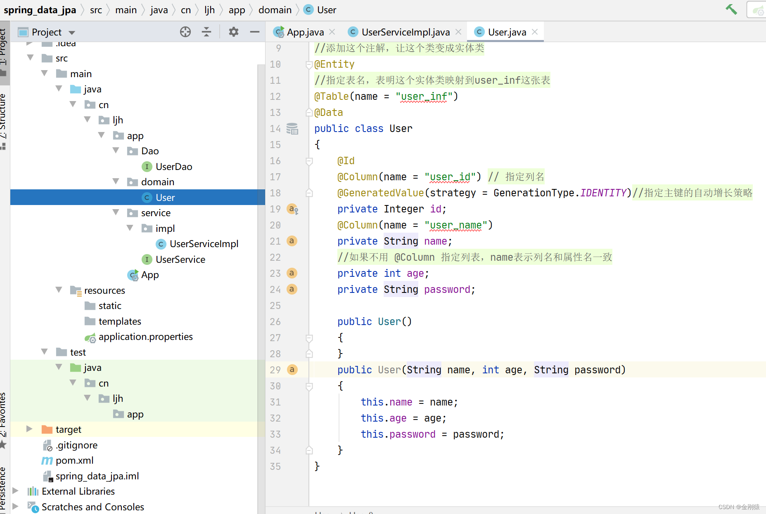Close the User.java tab
This screenshot has height=514, width=766.
tap(535, 32)
